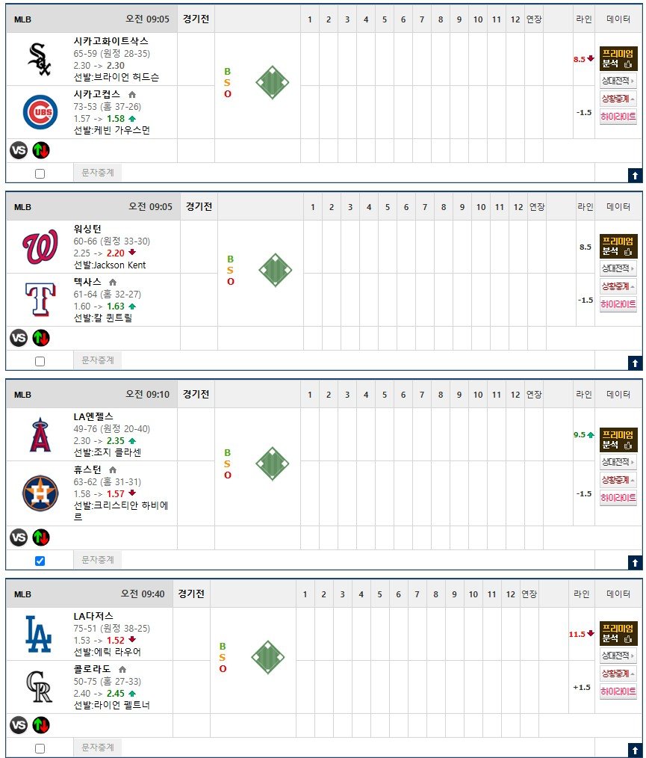
Task: Click 문자중계 tab in Dodgers-Colorado game
Action: [x=98, y=748]
